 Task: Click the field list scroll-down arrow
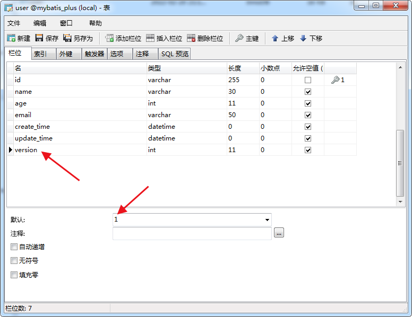pos(400,201)
